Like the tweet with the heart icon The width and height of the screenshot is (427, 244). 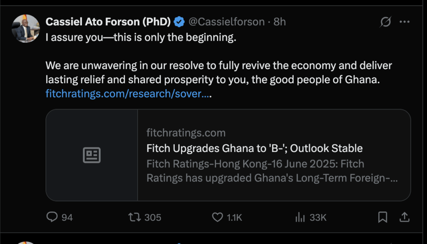pos(218,217)
